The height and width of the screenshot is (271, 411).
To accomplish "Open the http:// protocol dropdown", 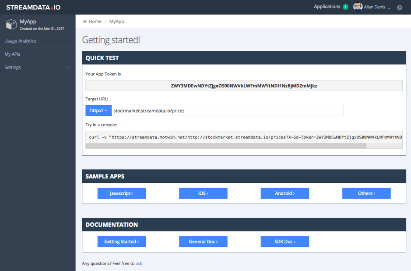I will click(98, 111).
